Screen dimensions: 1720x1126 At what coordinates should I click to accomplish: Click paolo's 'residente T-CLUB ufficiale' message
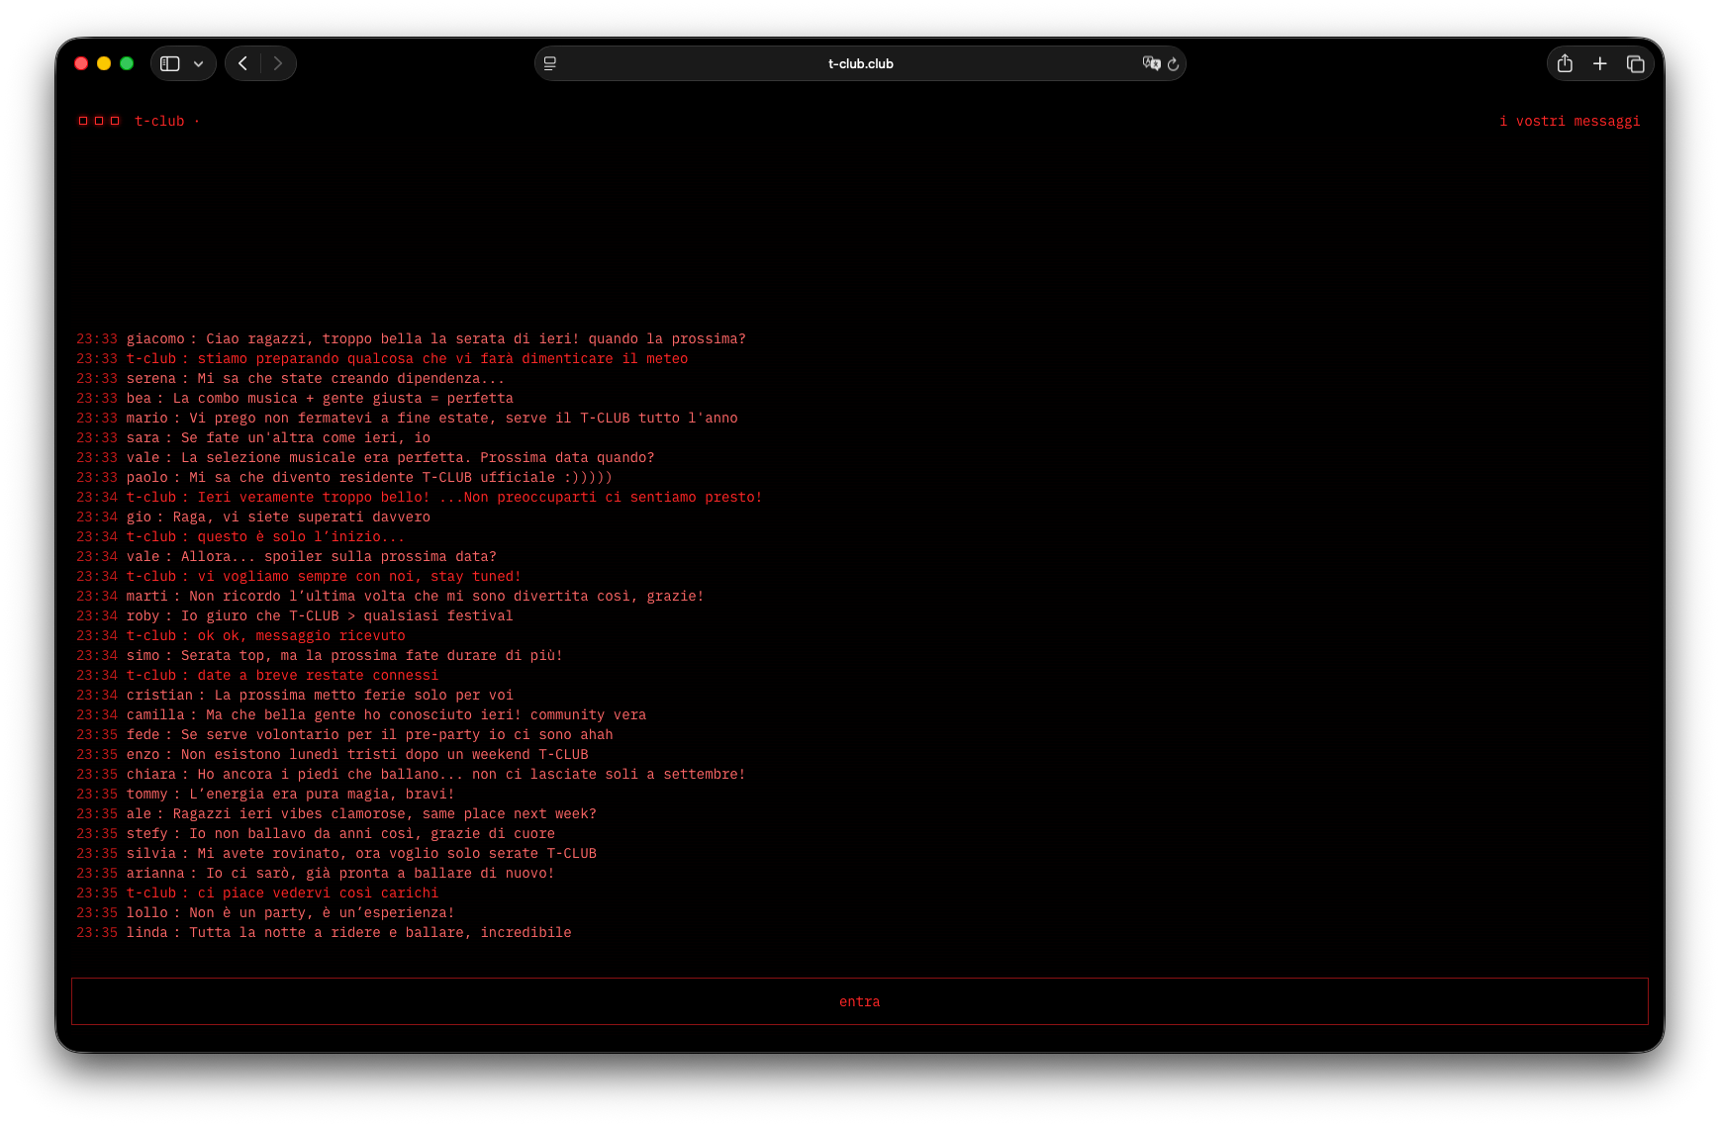coord(344,478)
